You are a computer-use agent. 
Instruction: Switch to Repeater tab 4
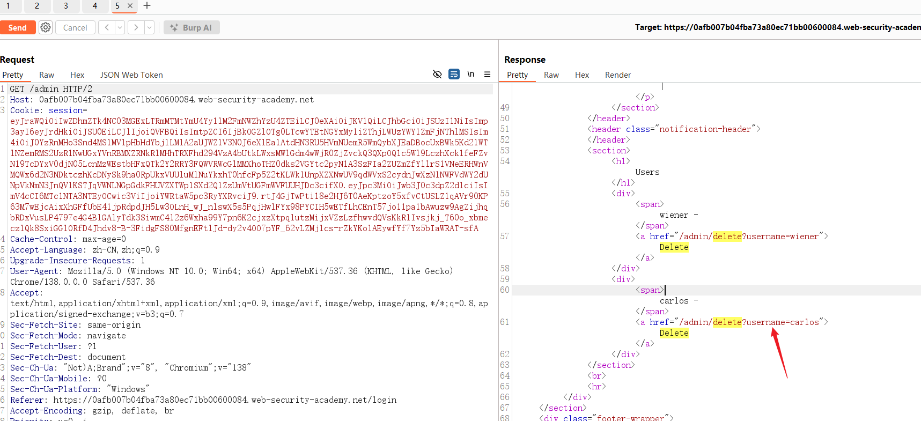(95, 6)
